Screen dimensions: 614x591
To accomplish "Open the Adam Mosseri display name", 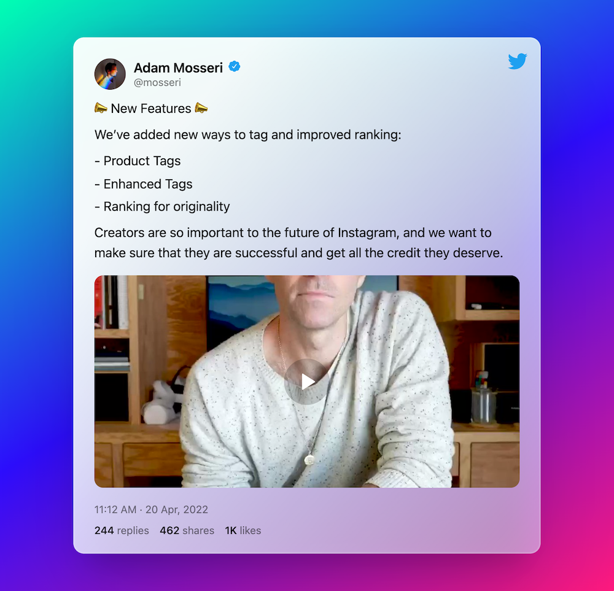I will [x=178, y=68].
